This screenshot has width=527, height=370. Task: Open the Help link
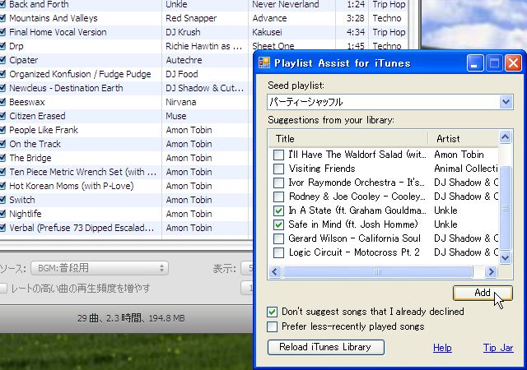pos(442,348)
